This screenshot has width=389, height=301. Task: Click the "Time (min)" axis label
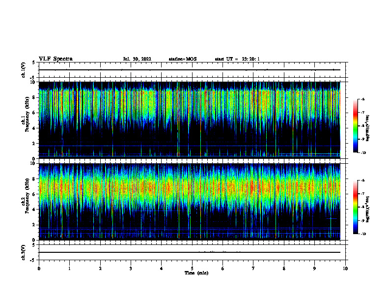click(196, 273)
